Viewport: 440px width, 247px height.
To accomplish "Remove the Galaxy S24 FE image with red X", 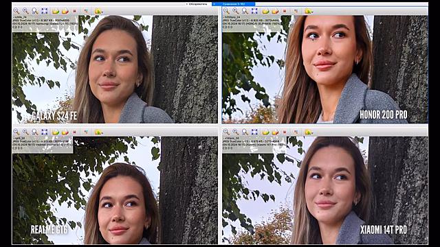I will 75,11.
